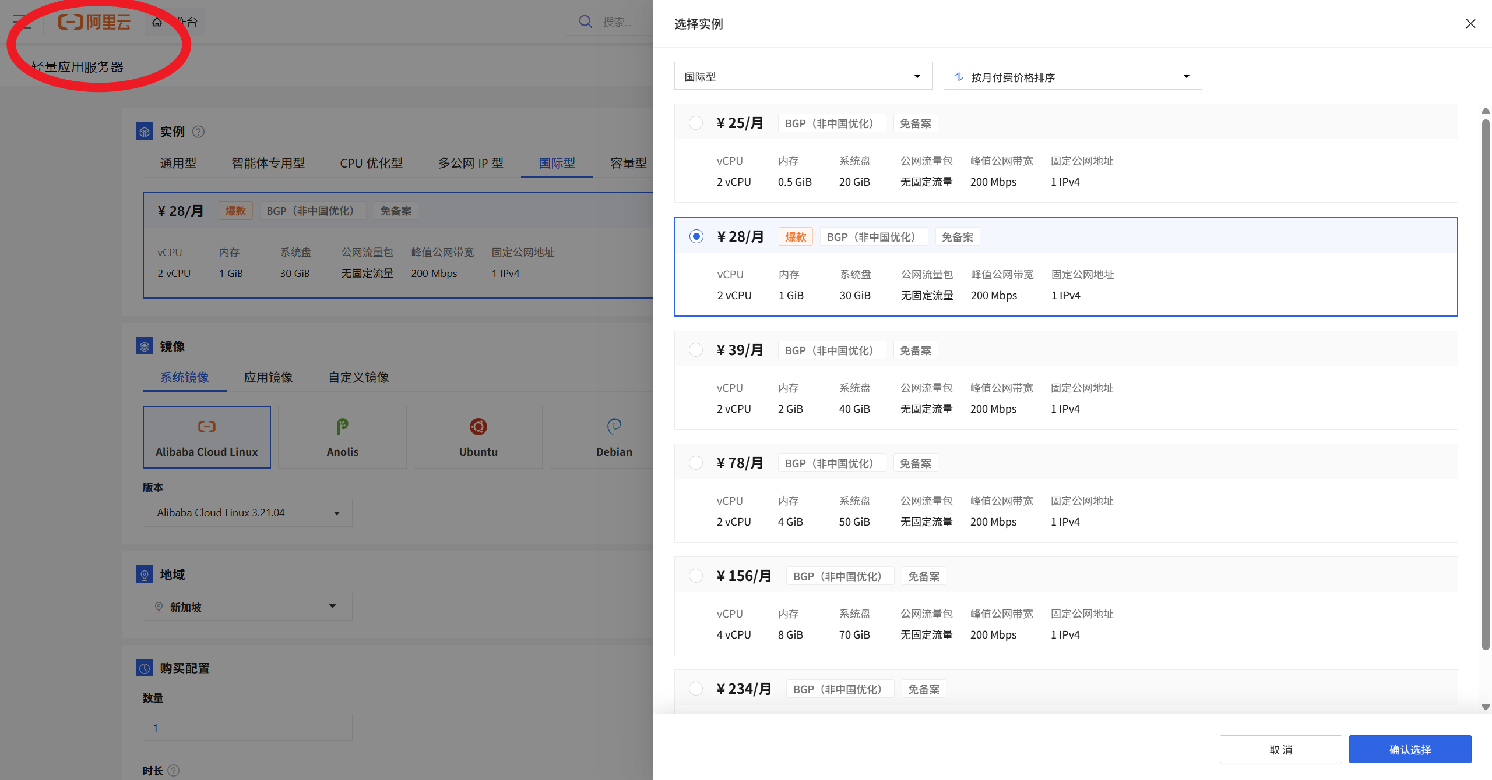This screenshot has height=780, width=1492.
Task: Select the ¥25/月 plan radio
Action: [696, 123]
